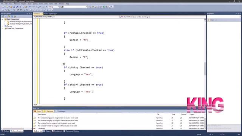Click the editor vertical scrollbar thumb
Viewport: 242px width, 136px height.
coord(205,69)
